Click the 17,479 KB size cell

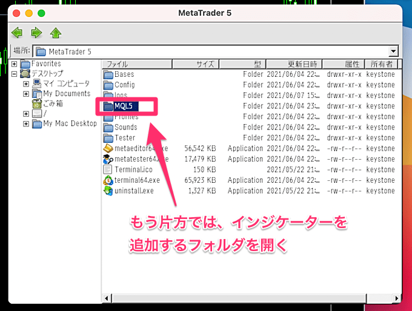pos(200,159)
